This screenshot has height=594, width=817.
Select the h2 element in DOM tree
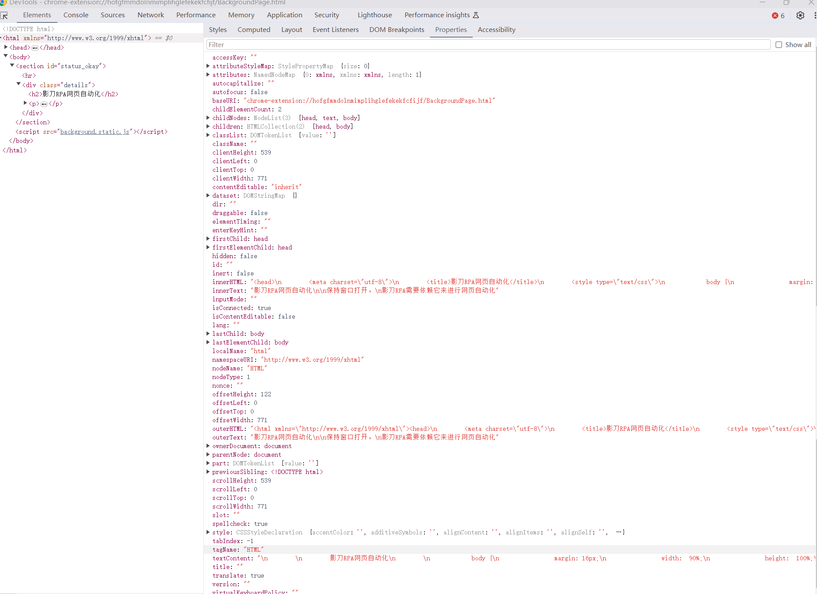coord(73,94)
